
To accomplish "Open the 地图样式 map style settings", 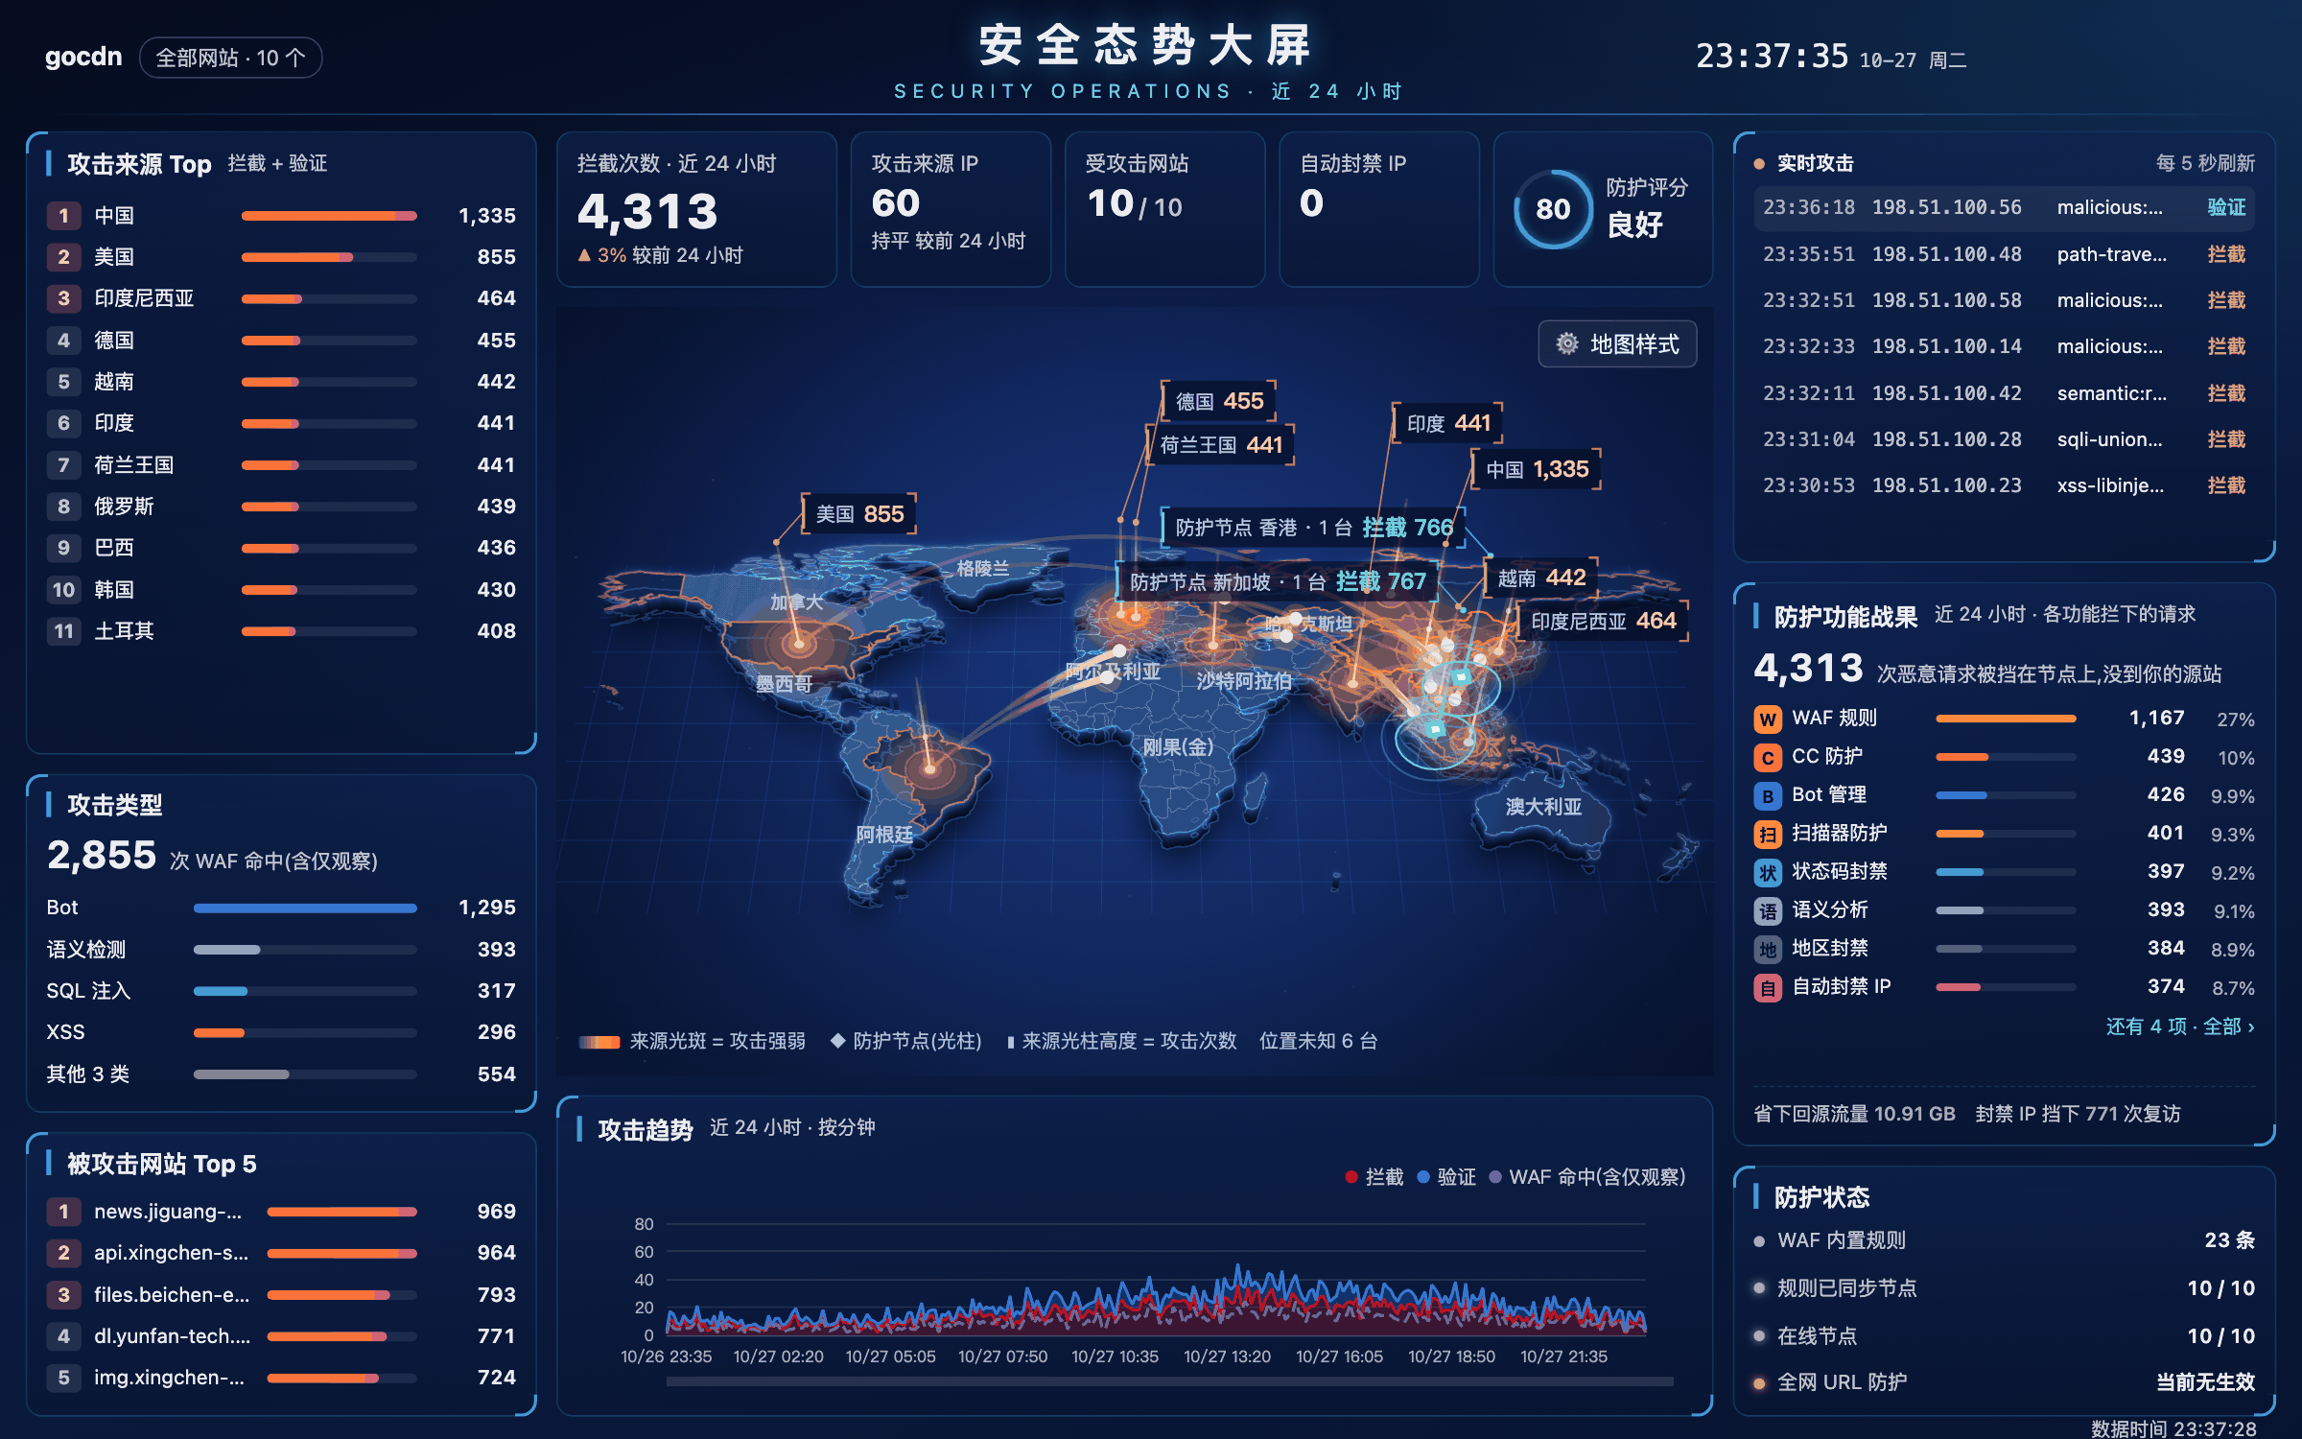I will tap(1617, 344).
